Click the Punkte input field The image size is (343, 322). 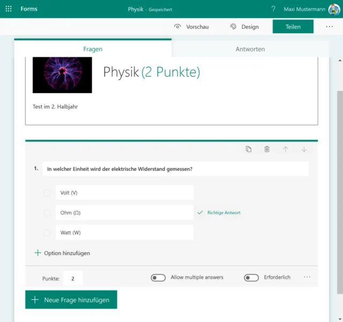click(73, 279)
